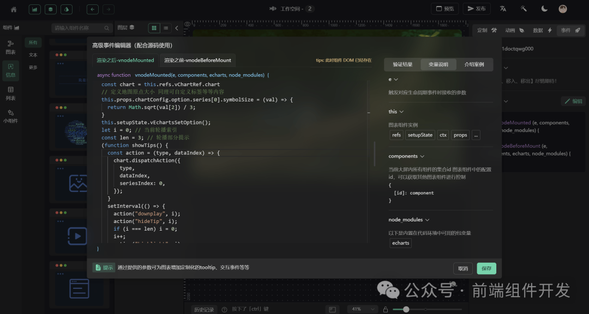Image resolution: width=589 pixels, height=314 pixels.
Task: Select the 事件 tab in right panel
Action: click(570, 31)
